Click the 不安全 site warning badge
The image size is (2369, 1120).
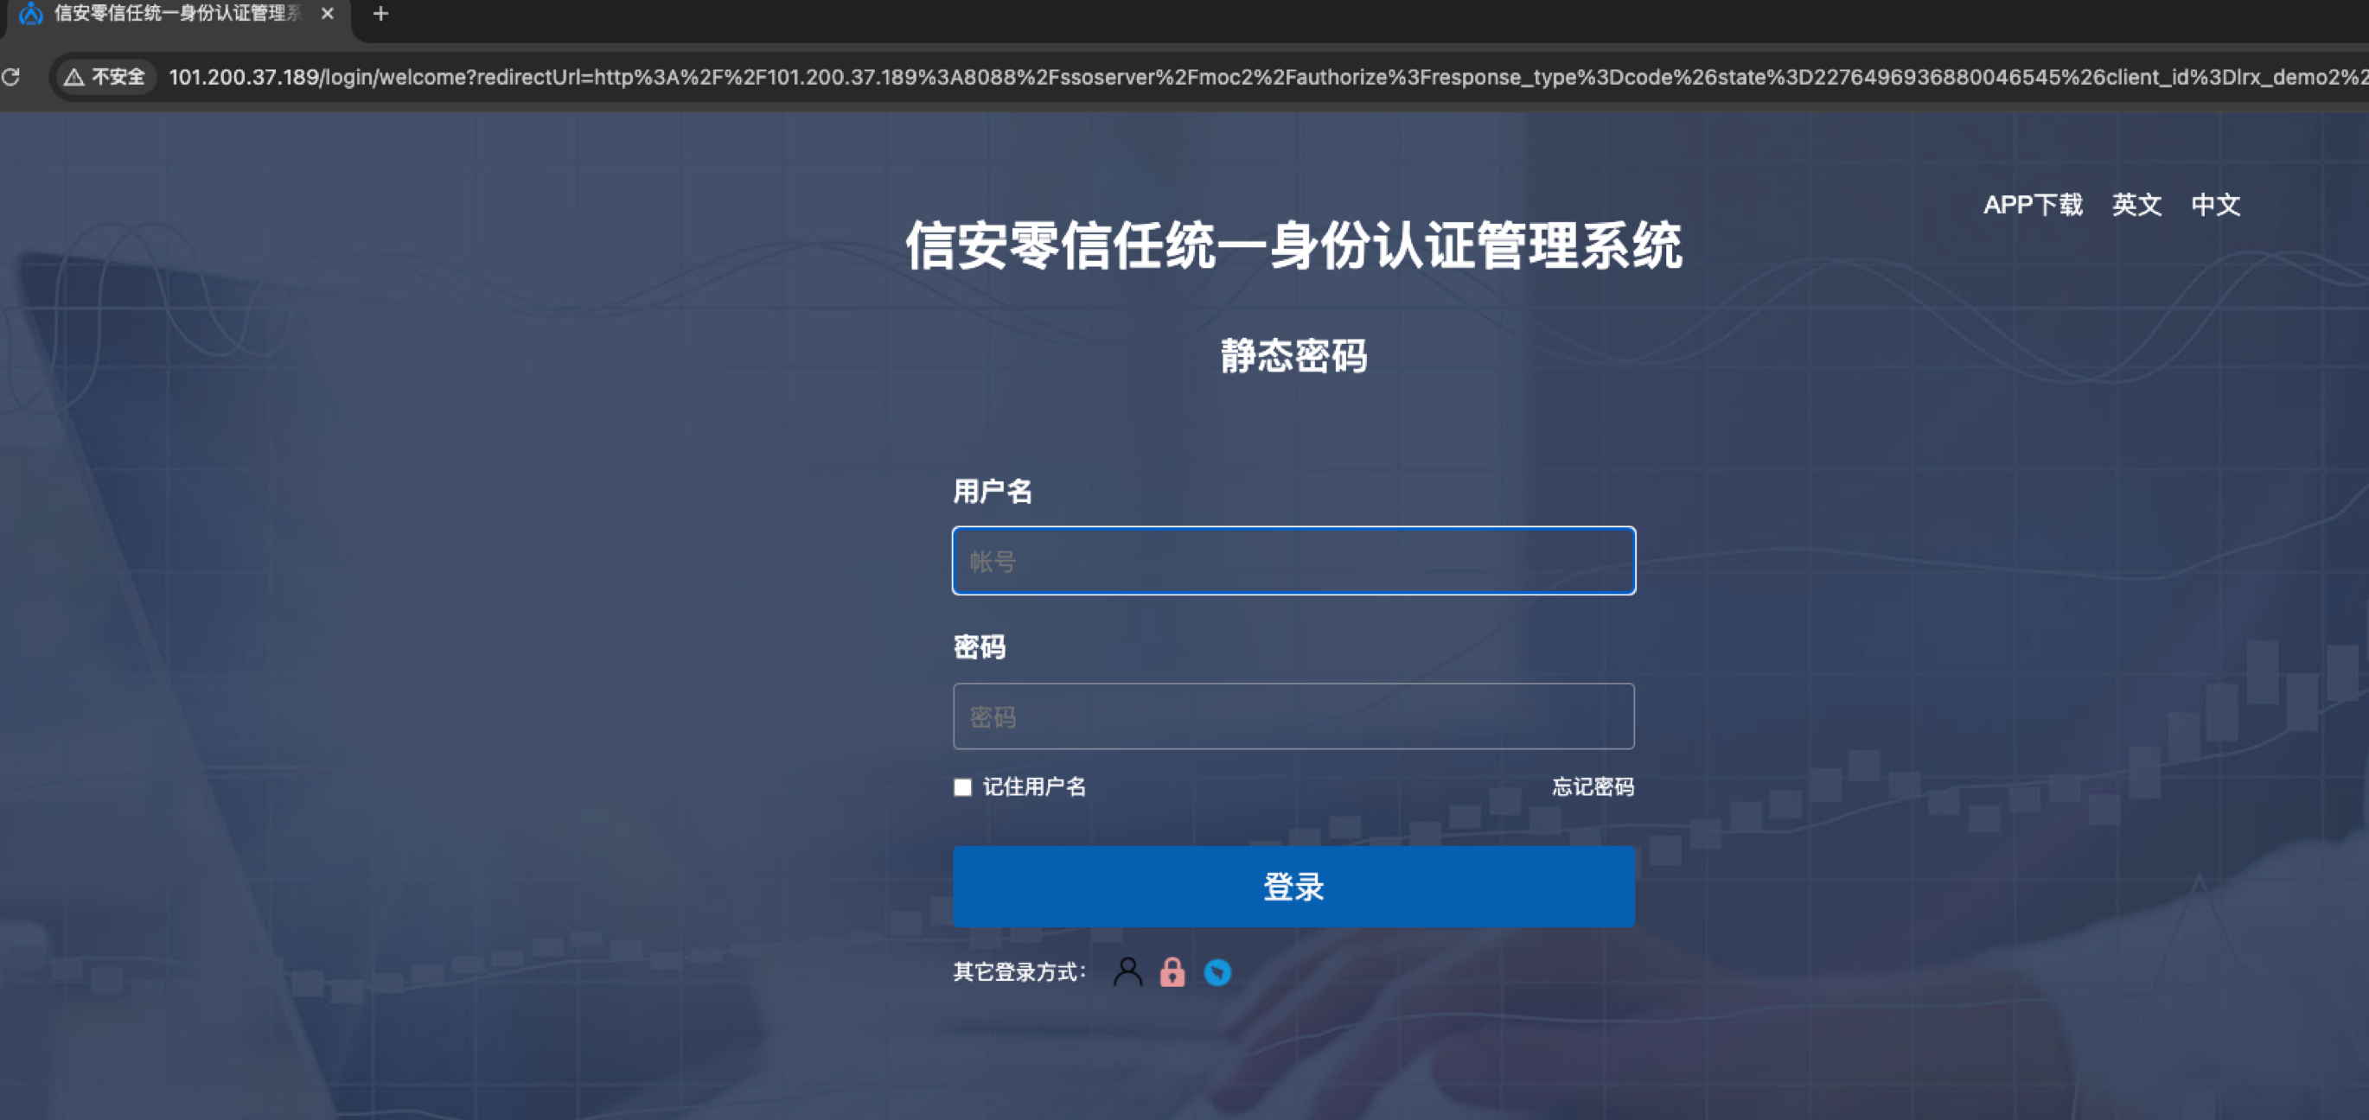105,77
